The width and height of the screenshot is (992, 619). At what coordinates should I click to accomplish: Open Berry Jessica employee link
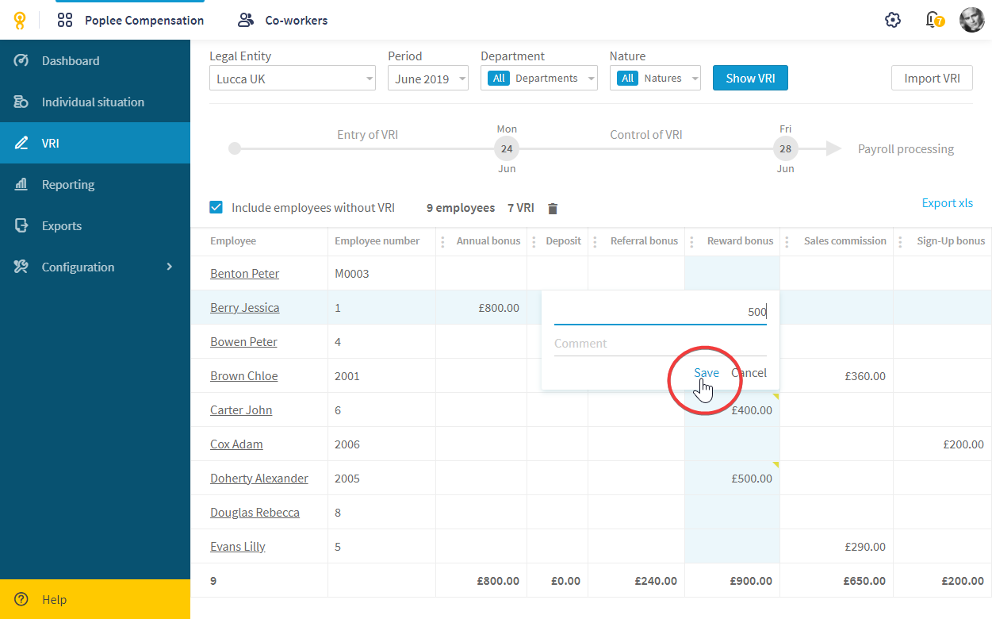[244, 308]
